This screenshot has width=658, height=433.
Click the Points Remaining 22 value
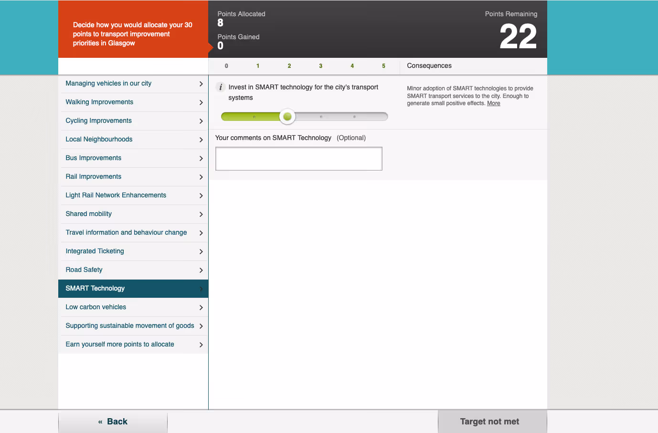pos(518,37)
